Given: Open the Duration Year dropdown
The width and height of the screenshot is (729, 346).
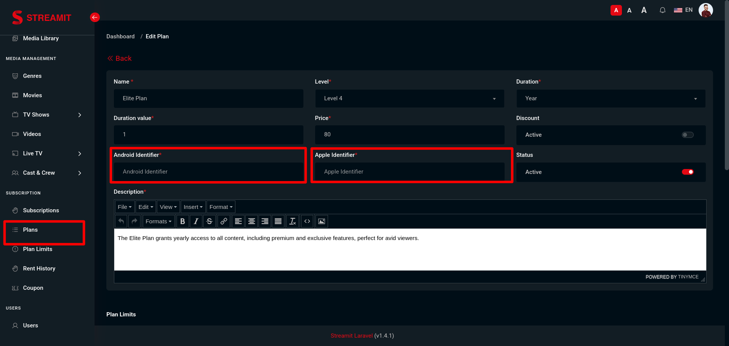Looking at the screenshot, I should click(611, 98).
